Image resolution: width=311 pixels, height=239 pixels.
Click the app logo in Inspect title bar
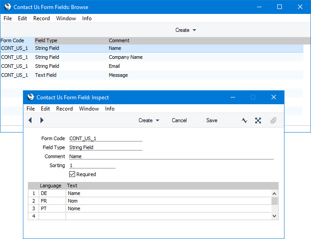coord(31,97)
